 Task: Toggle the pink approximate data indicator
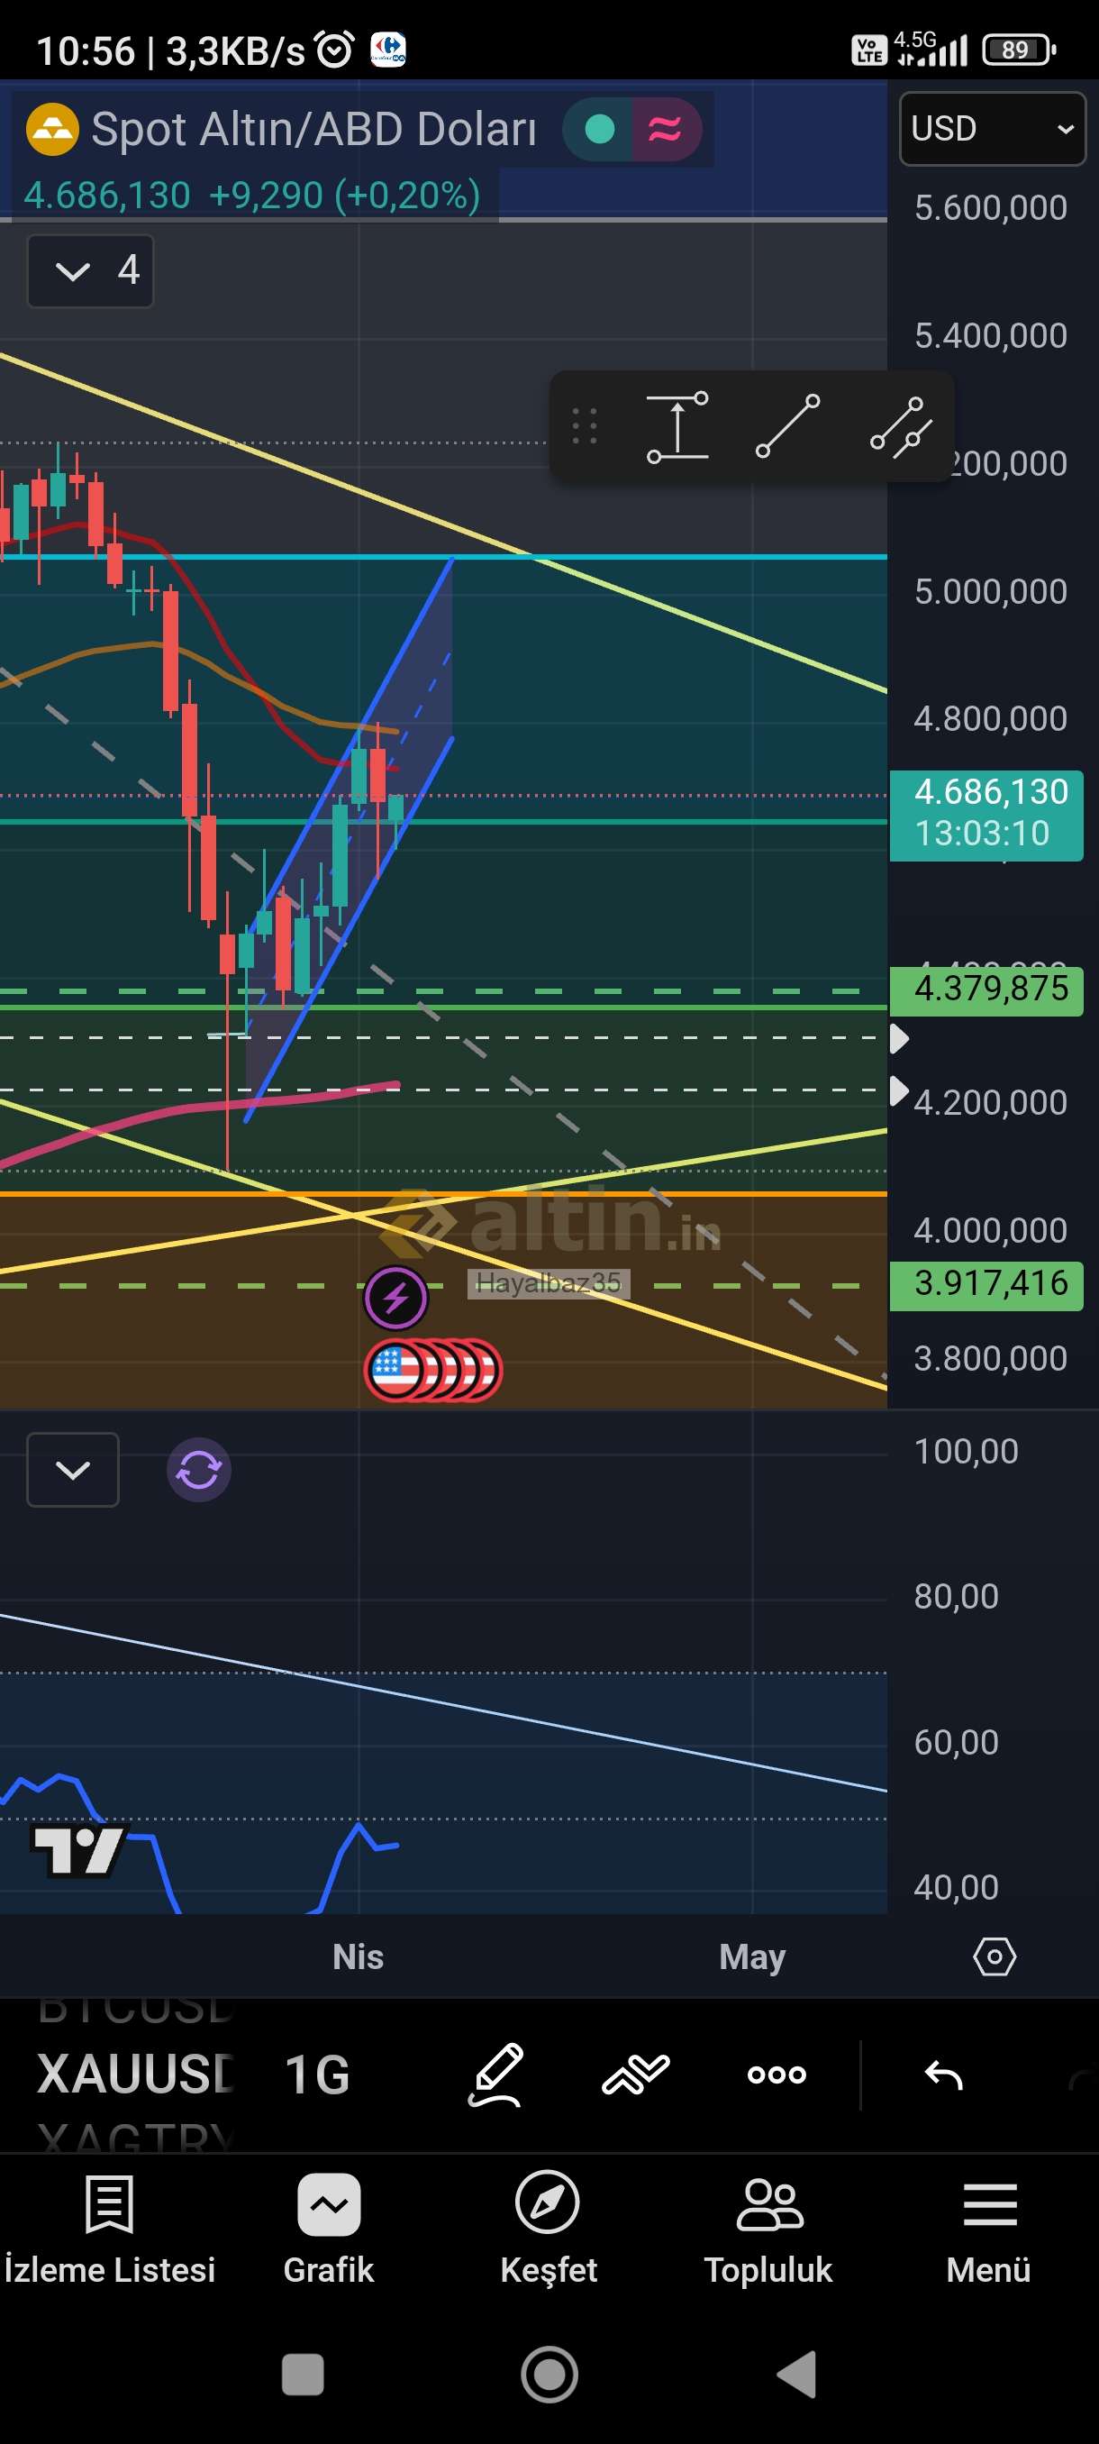tap(665, 129)
